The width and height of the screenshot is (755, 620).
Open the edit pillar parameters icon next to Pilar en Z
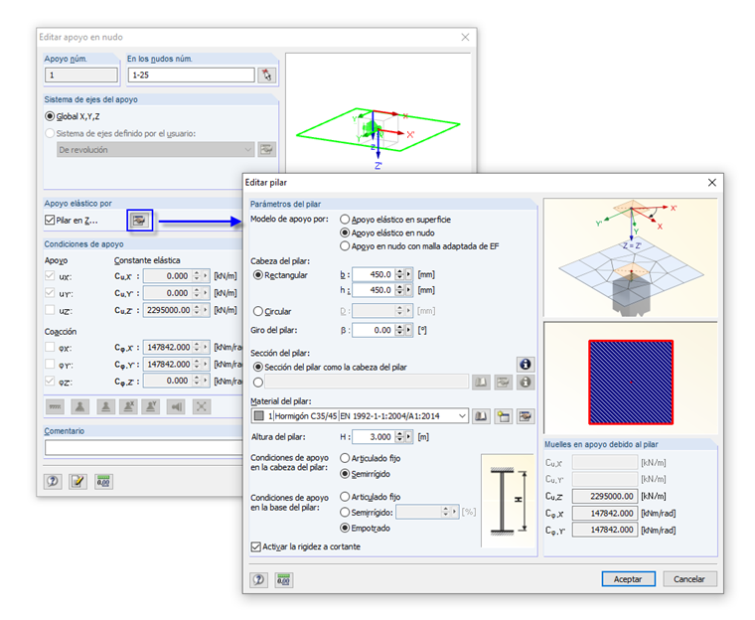click(139, 221)
